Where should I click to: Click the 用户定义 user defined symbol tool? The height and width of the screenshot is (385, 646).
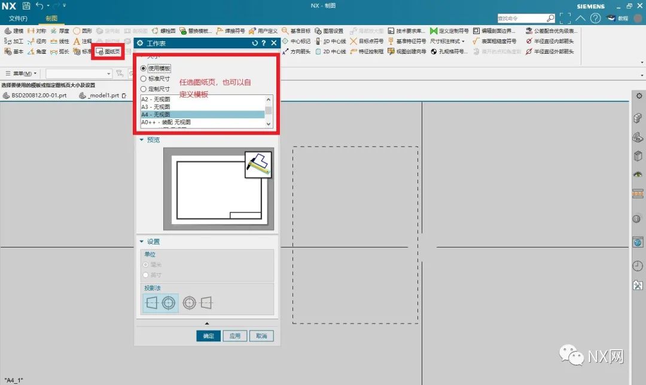coord(263,31)
